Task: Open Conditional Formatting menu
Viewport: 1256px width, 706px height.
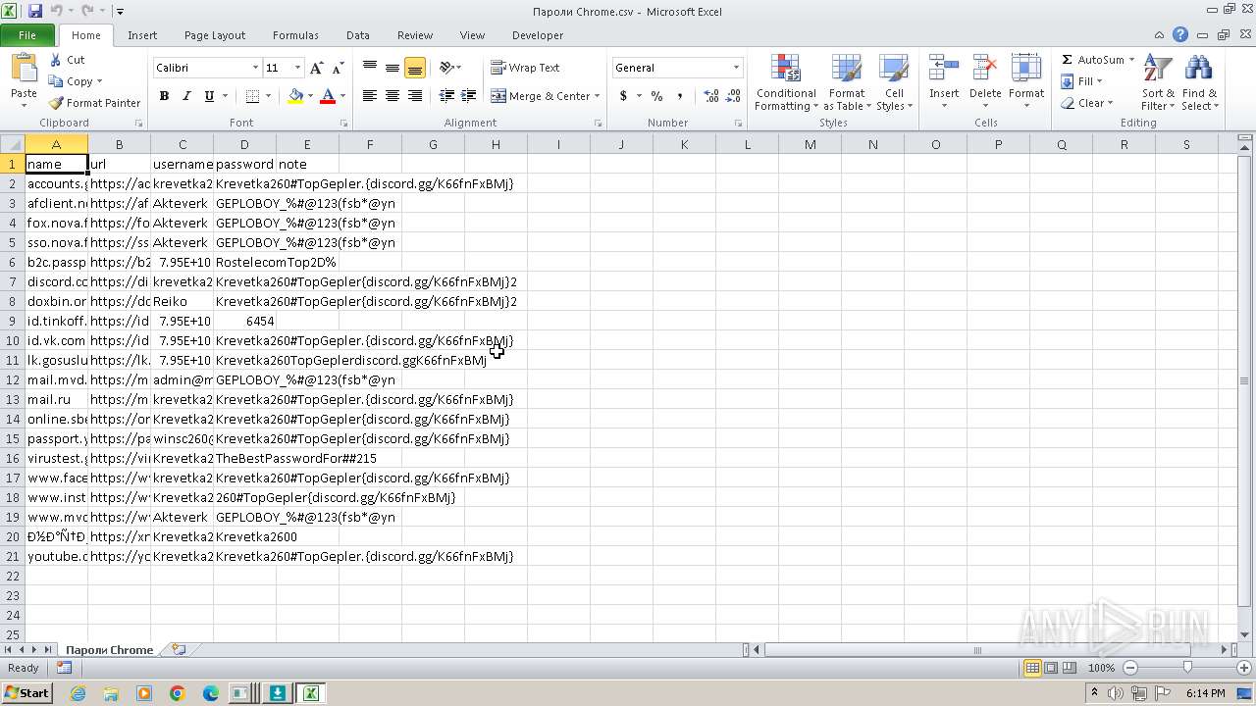Action: click(786, 82)
